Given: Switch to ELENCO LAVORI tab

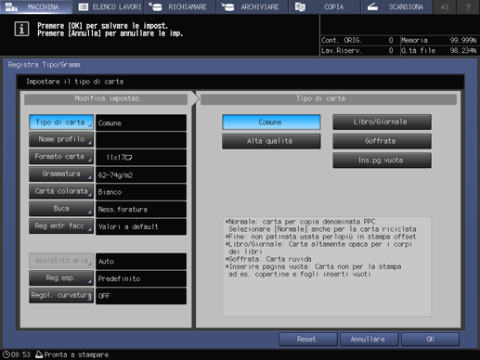Looking at the screenshot, I should [x=109, y=6].
